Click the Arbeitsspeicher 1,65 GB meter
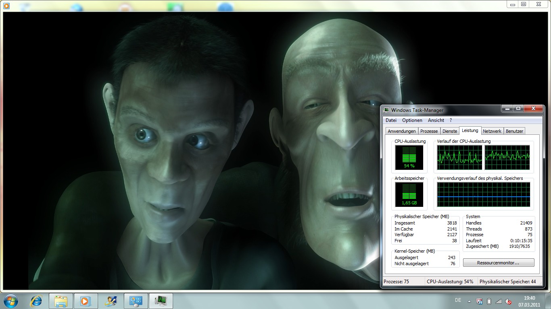Viewport: 551px width, 309px height. (x=409, y=195)
